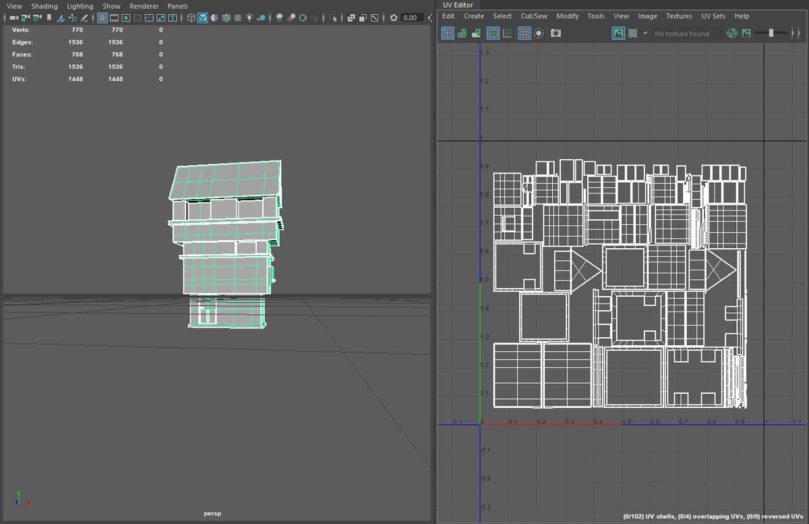Select Smooth Shade All cube icon

point(203,18)
